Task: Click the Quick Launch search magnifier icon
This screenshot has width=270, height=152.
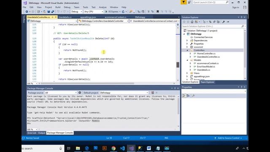Action: pyautogui.click(x=227, y=2)
